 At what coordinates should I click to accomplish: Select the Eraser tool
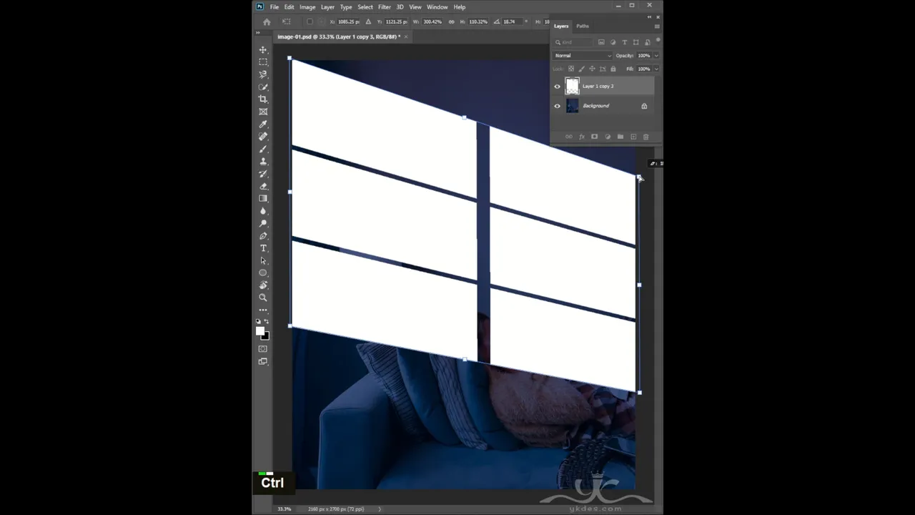click(x=263, y=186)
